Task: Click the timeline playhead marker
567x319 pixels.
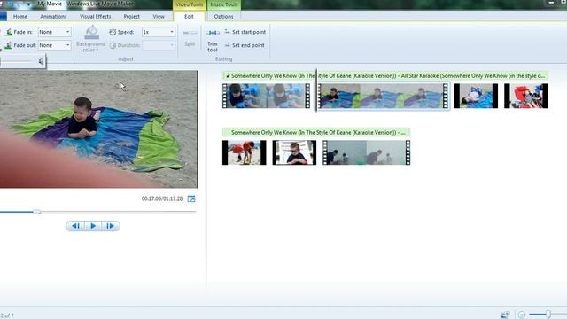Action: (316, 90)
